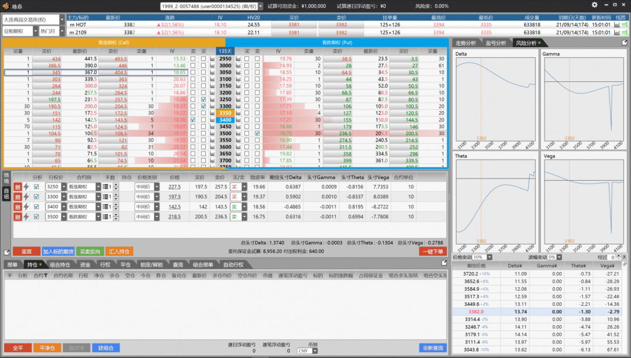This screenshot has height=358, width=631.
Task: Open the 中间价 price type dropdown for the 3300 leg
Action: pos(157,197)
